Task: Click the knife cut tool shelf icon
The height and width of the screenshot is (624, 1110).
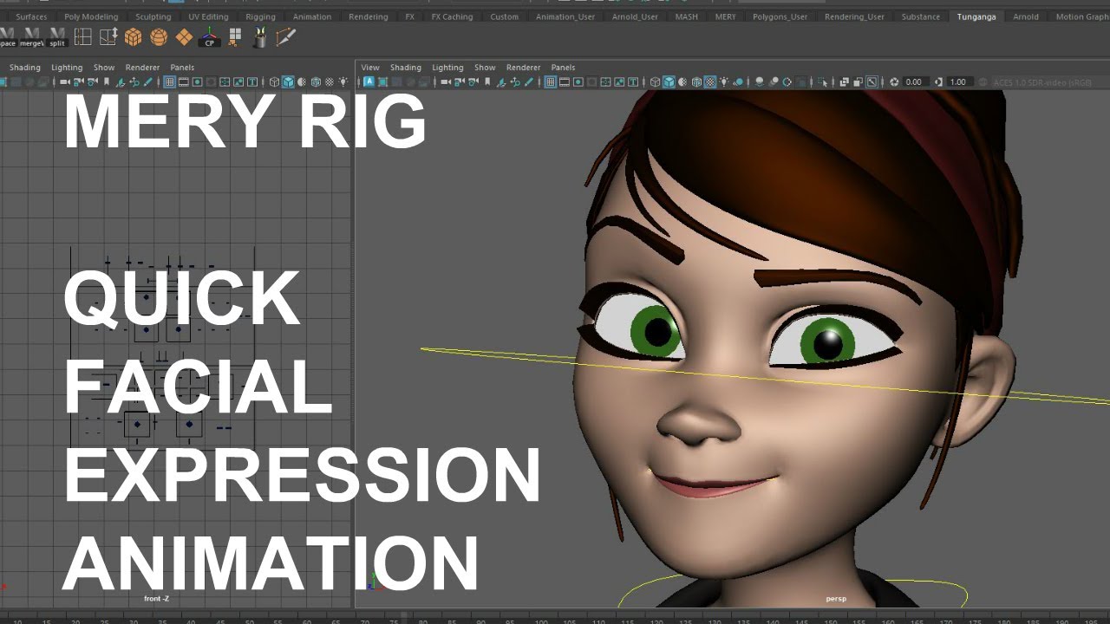Action: tap(285, 36)
